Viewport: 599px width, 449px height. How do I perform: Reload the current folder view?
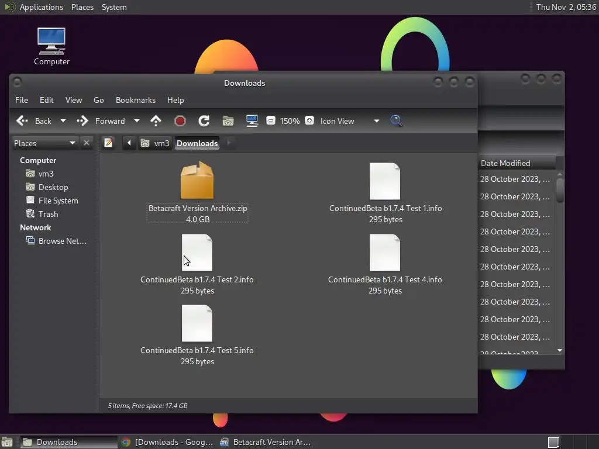(204, 121)
